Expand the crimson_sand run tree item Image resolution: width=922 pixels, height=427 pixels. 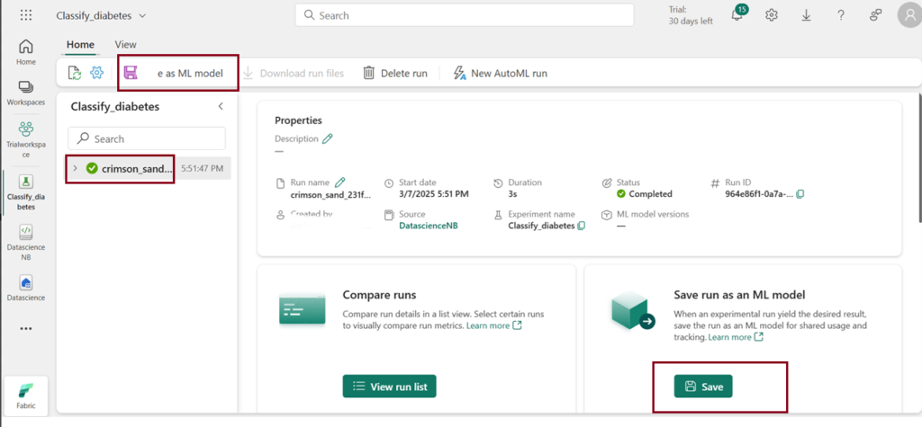[x=75, y=168]
